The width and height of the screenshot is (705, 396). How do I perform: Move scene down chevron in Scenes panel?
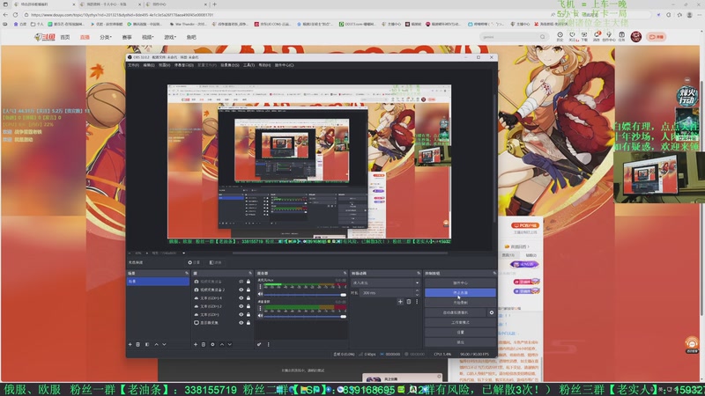click(x=164, y=344)
